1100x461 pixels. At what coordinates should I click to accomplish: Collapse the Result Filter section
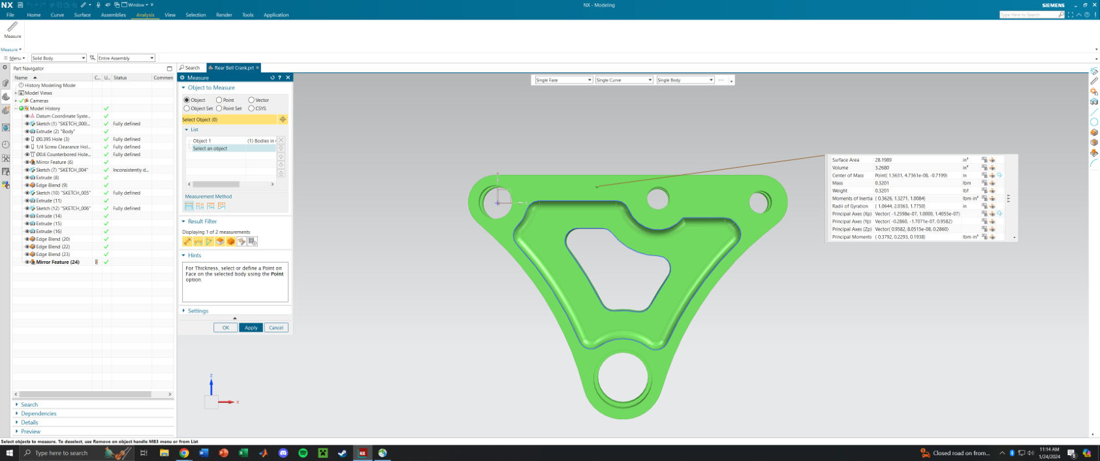183,221
